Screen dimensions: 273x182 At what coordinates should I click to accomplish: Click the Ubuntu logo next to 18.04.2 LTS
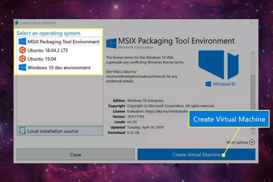click(22, 50)
